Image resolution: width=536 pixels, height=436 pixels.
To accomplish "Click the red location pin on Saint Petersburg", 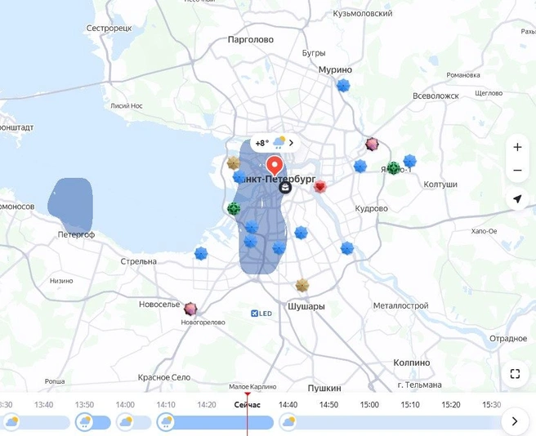I will coord(275,166).
